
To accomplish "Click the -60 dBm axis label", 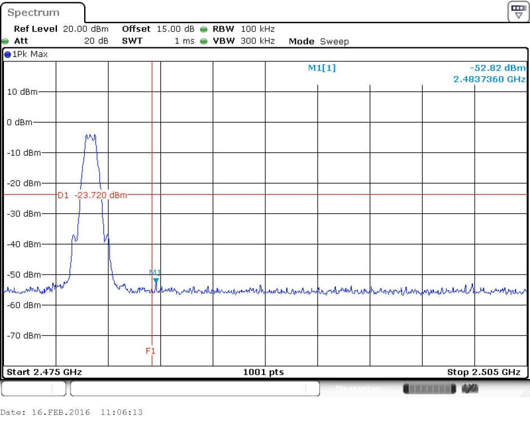I will point(24,305).
